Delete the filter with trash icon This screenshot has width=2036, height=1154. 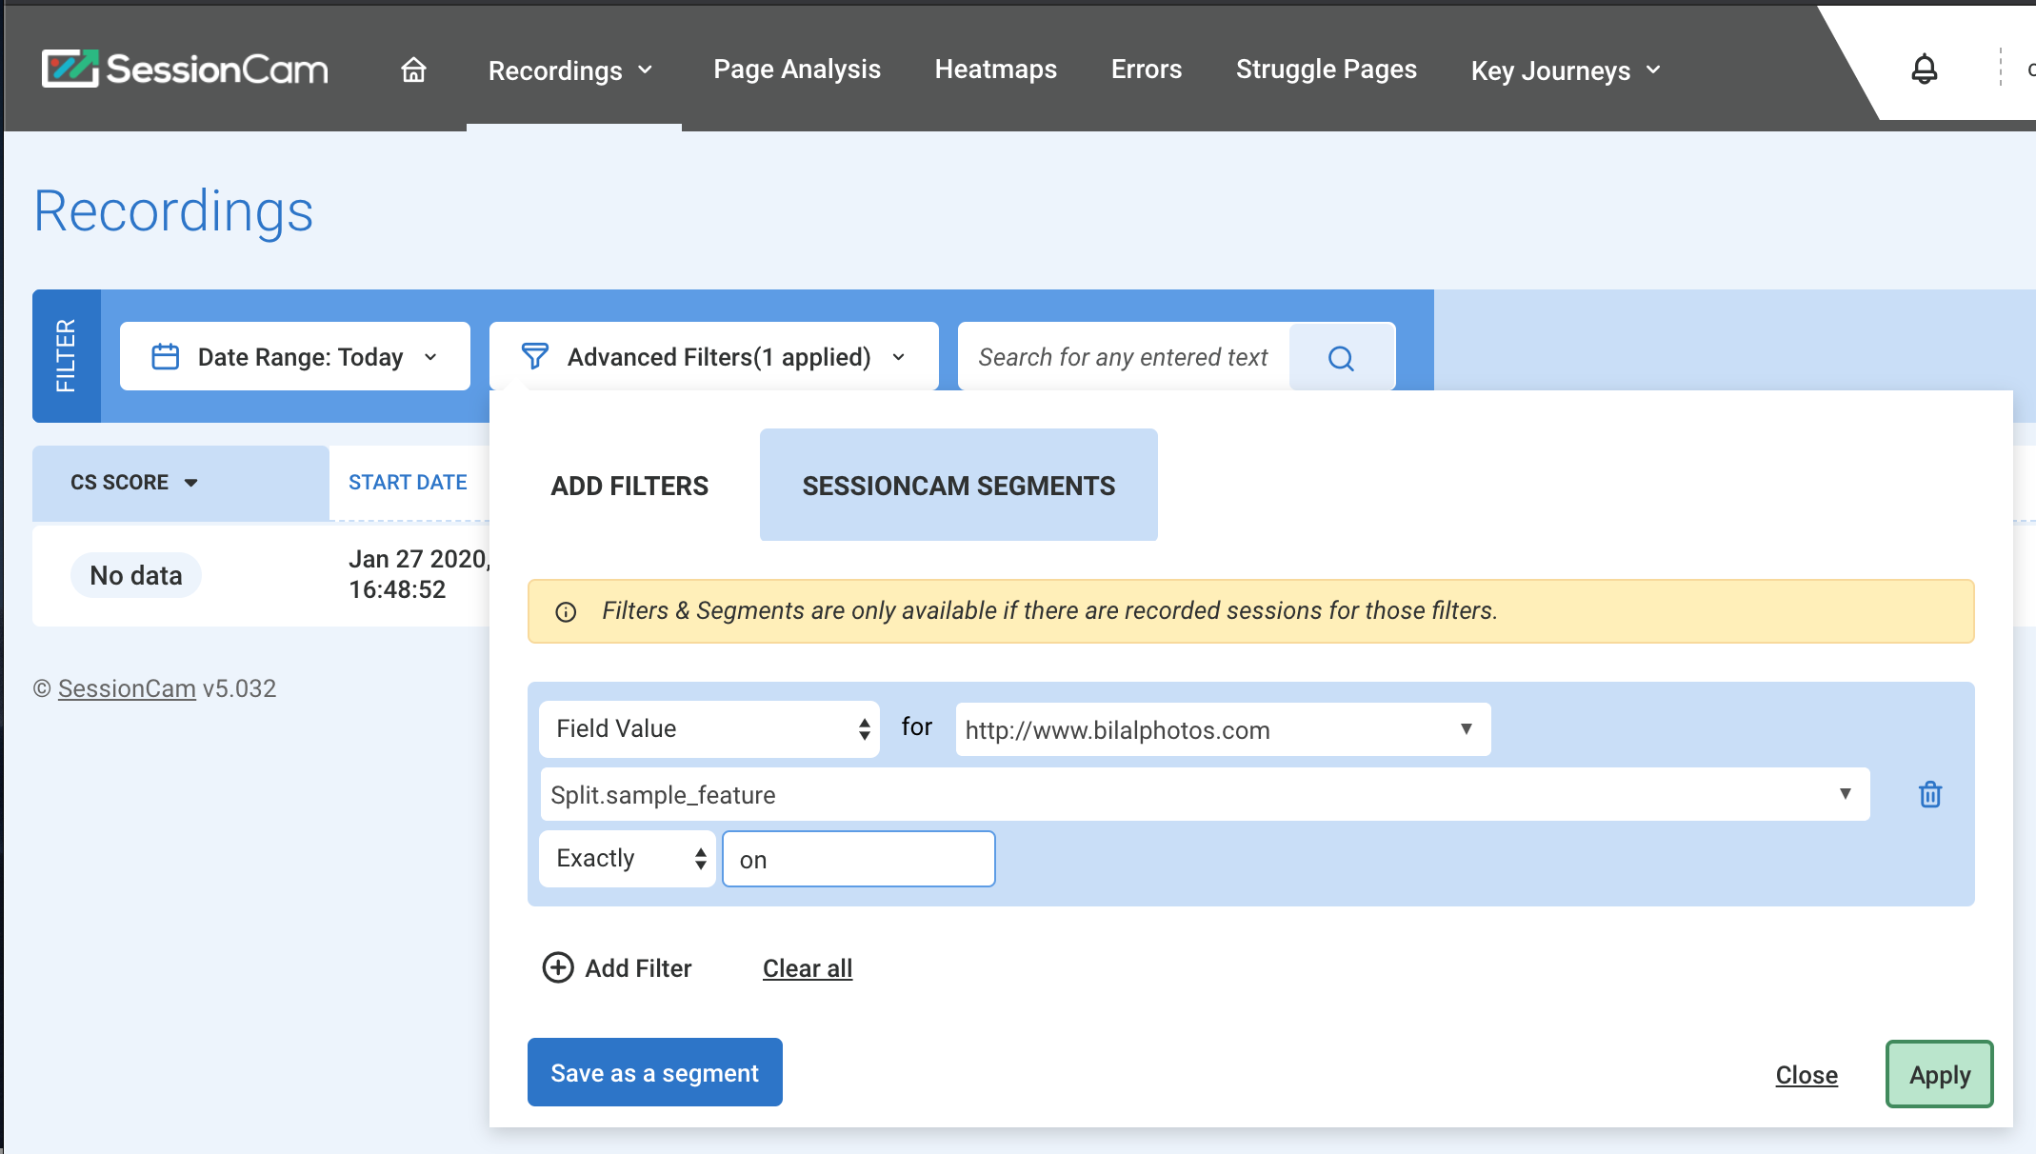1929,794
